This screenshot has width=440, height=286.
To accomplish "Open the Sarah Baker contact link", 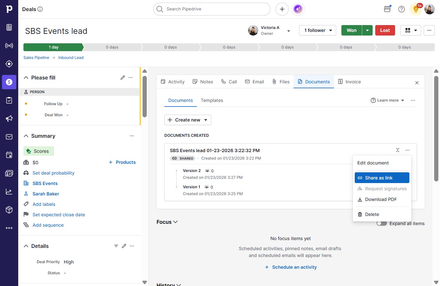I will click(x=46, y=194).
